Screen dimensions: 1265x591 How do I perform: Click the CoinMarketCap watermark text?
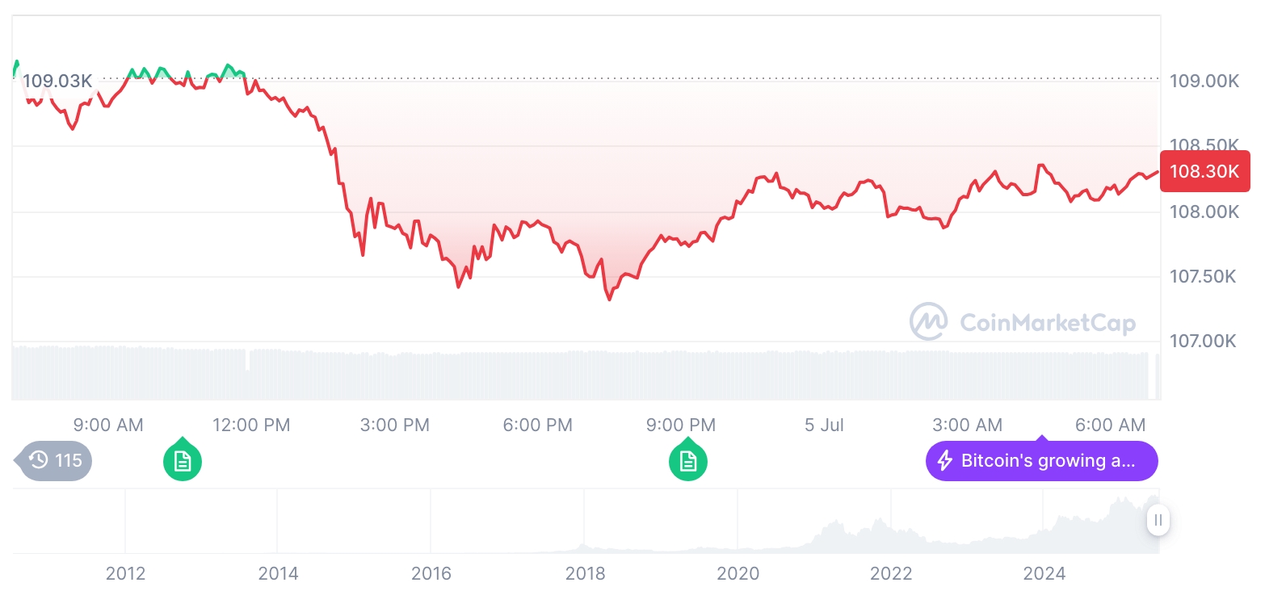tap(1048, 323)
